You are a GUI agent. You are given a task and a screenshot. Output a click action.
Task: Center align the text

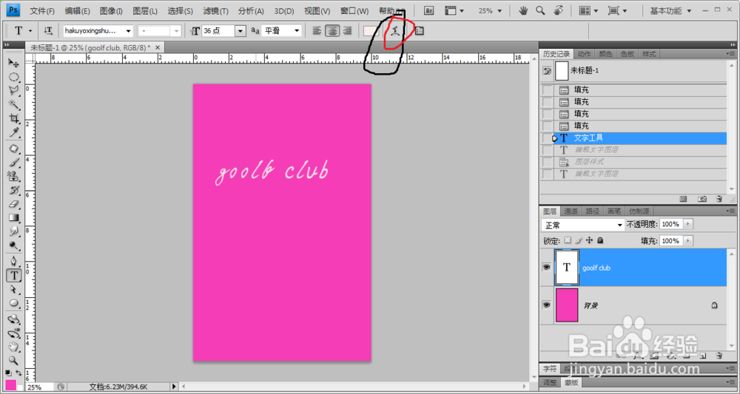point(333,31)
